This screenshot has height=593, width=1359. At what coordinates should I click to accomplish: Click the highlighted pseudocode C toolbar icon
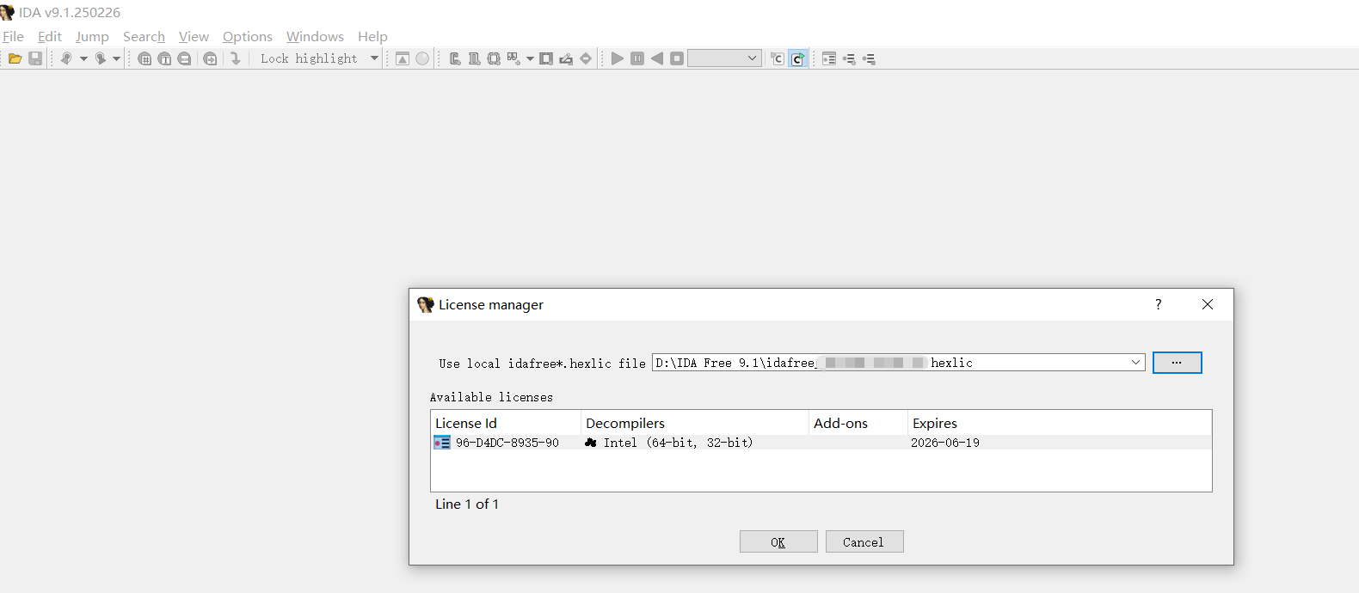pyautogui.click(x=797, y=58)
